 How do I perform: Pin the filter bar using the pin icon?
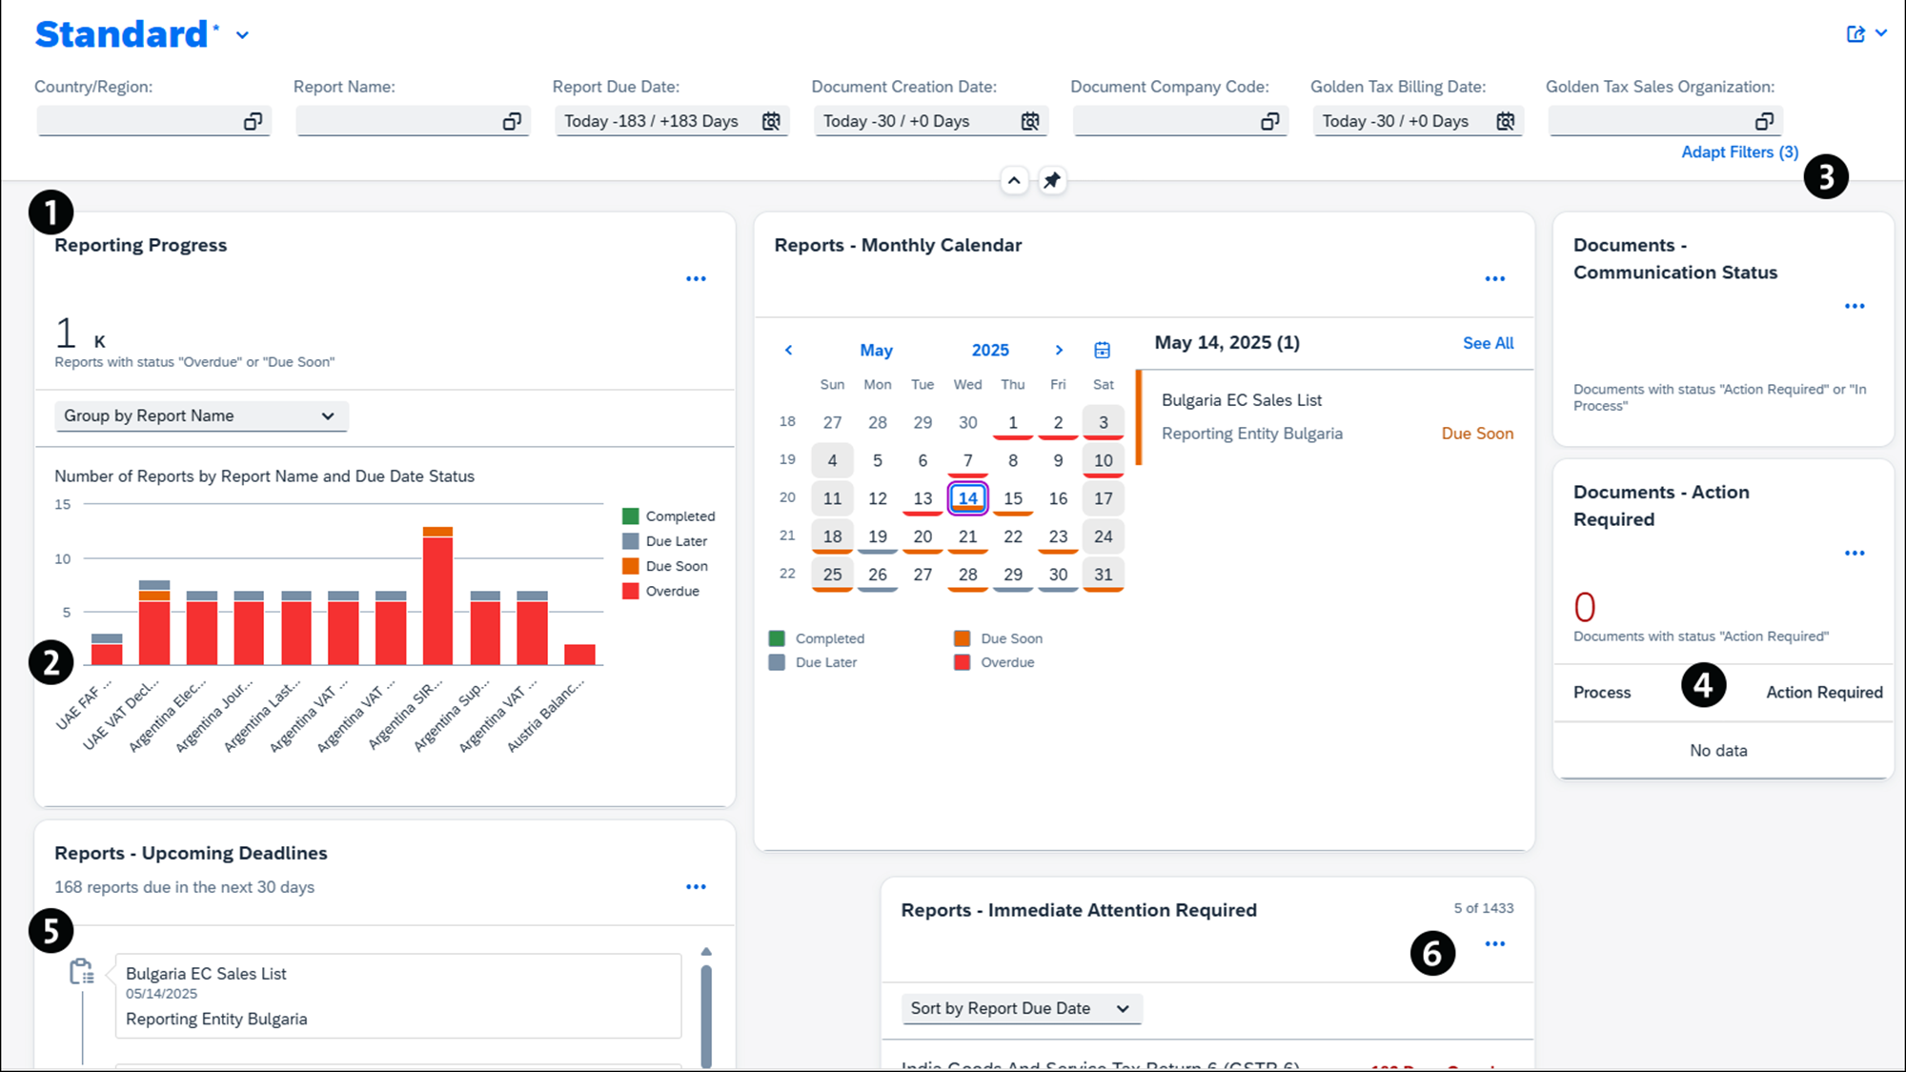point(1052,180)
